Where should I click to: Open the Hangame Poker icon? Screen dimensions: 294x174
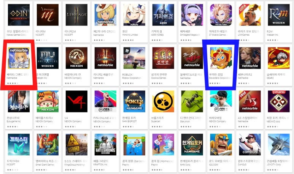click(134, 101)
